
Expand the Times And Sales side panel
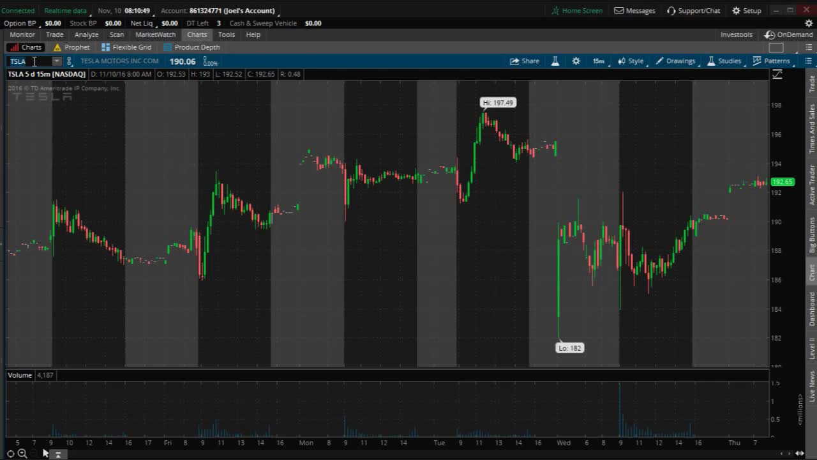812,128
